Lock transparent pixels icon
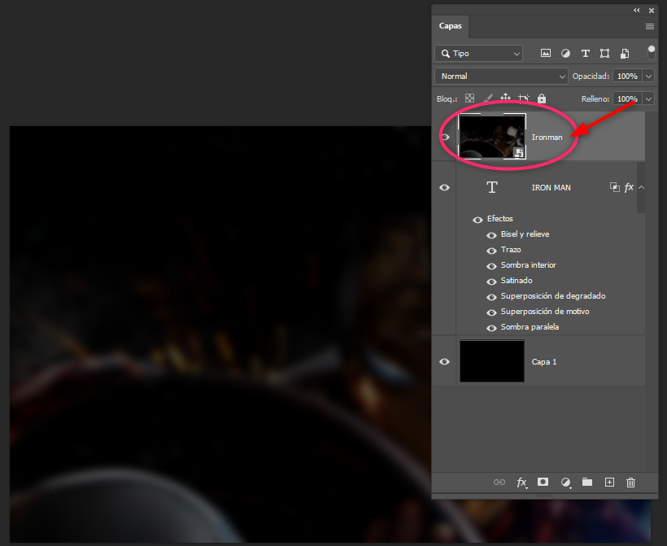Image resolution: width=667 pixels, height=546 pixels. tap(469, 98)
